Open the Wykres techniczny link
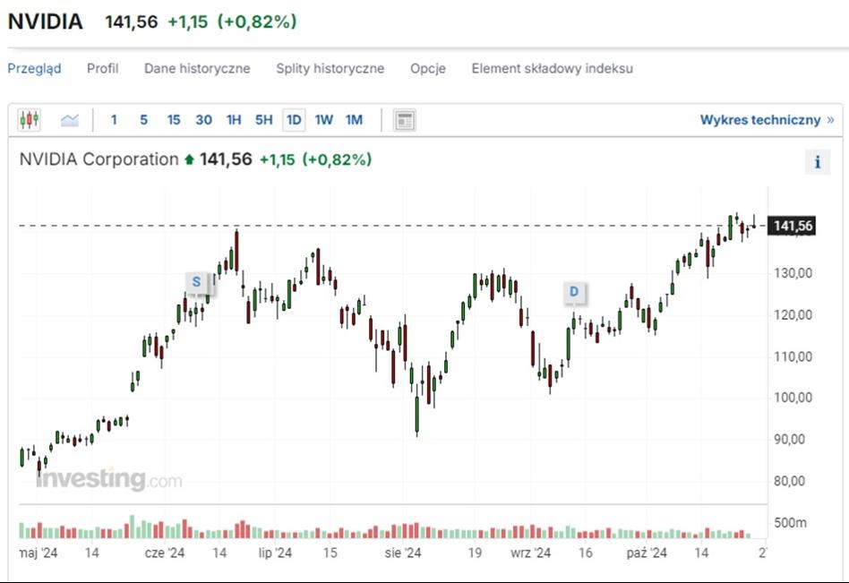The height and width of the screenshot is (583, 849). click(767, 120)
